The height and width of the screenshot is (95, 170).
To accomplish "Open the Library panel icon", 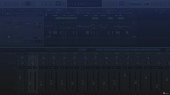I will (x=2, y=4).
